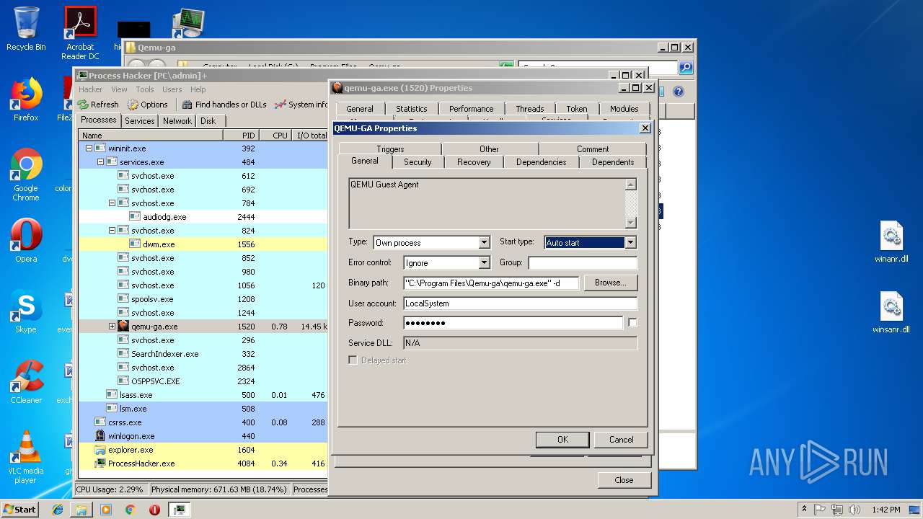923x519 pixels.
Task: Open the Tools menu
Action: point(145,89)
